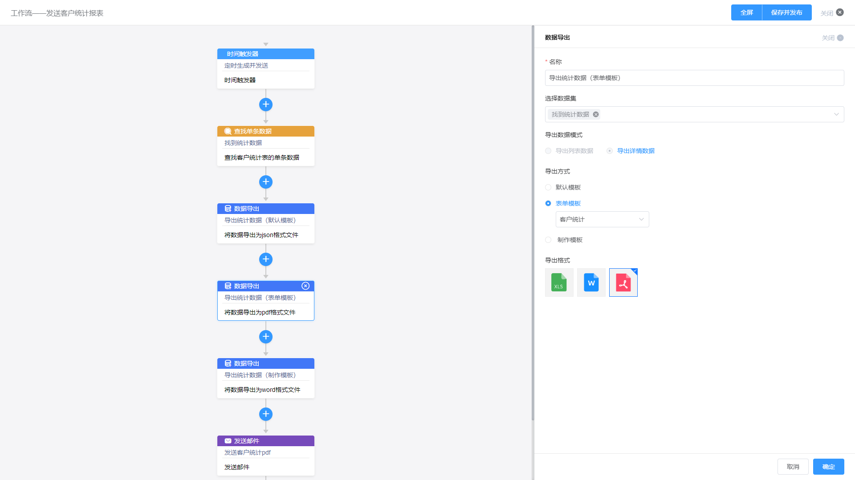Select the 时间触发器 node header
The image size is (855, 480).
[266, 54]
